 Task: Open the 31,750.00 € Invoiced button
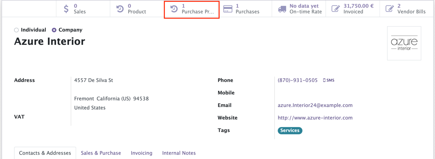point(353,9)
